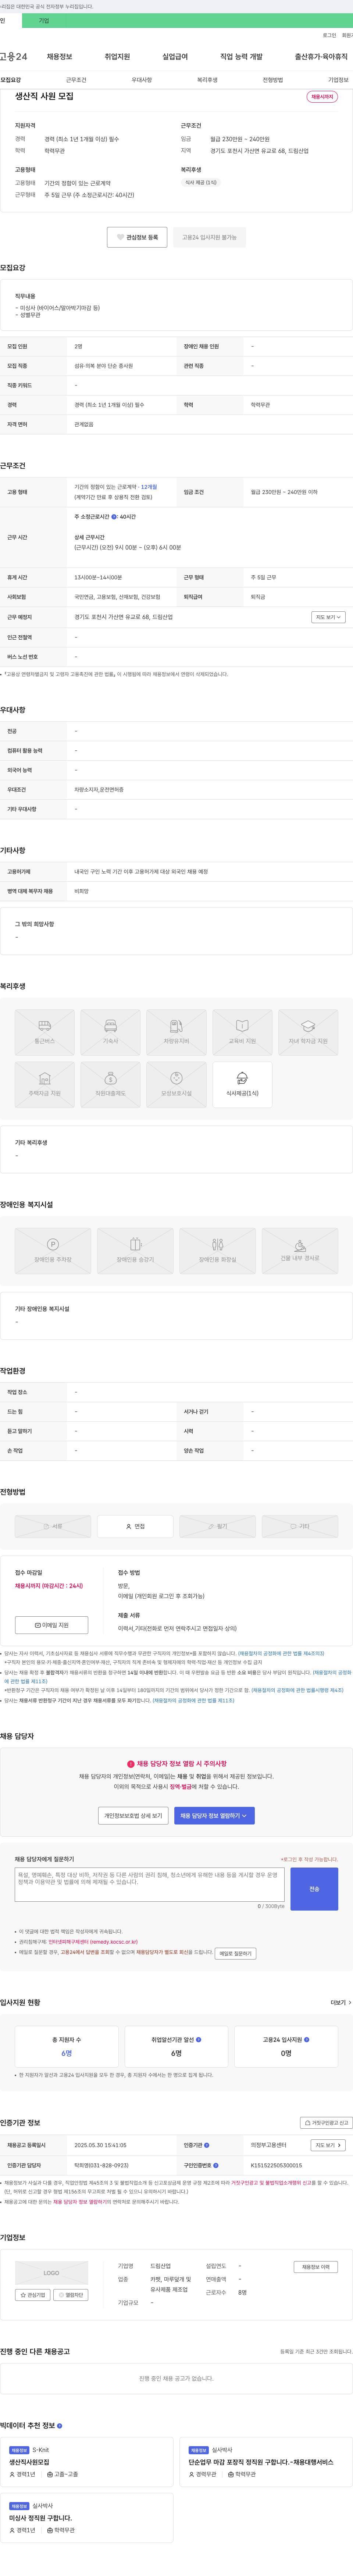Select the 기숙사 benefit icon
This screenshot has width=353, height=2576.
(110, 1032)
